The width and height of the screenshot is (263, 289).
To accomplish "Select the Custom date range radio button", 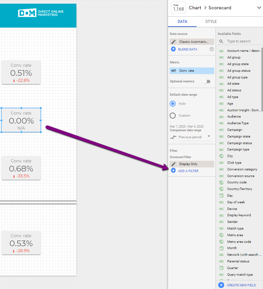I will click(173, 116).
